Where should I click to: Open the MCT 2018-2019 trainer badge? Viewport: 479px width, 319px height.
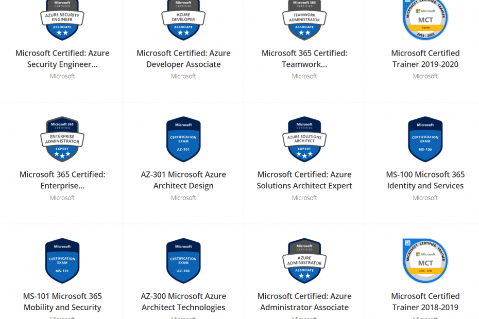(x=425, y=261)
